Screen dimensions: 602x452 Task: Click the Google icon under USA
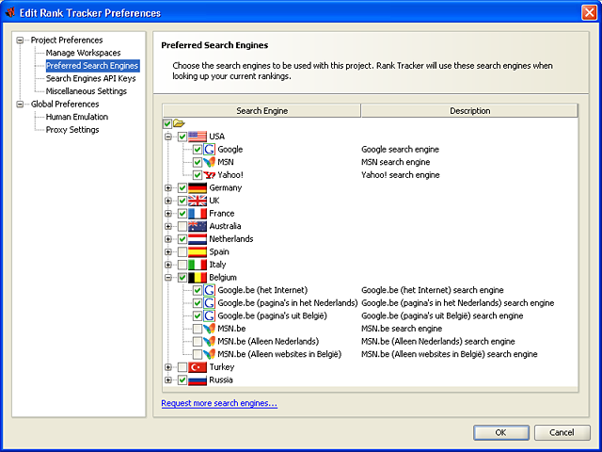coord(209,149)
